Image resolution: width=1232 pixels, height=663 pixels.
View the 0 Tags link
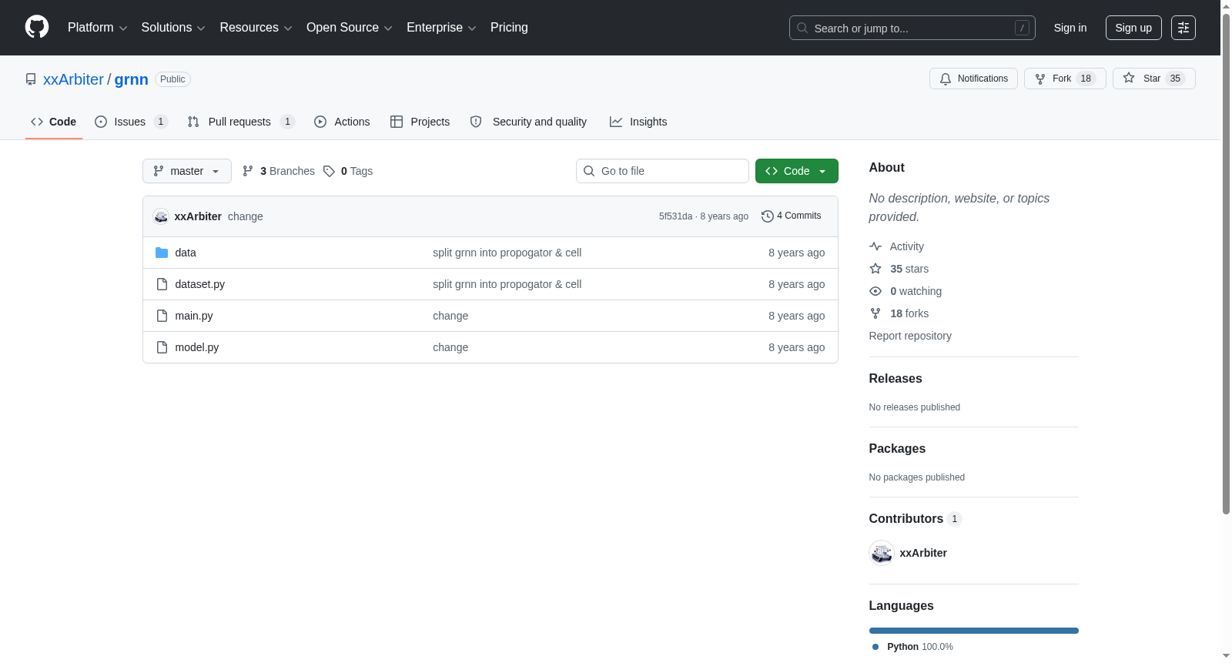[348, 171]
